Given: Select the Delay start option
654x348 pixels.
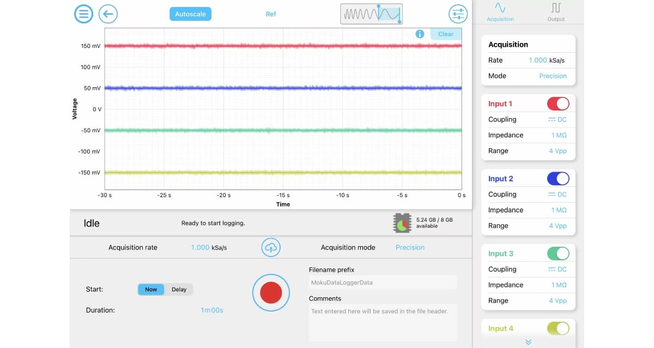Looking at the screenshot, I should [179, 290].
